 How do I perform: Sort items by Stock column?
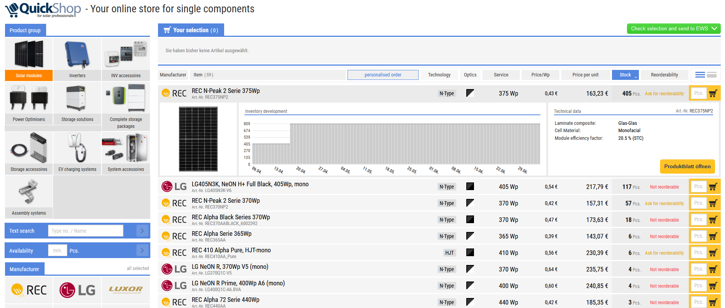click(625, 75)
